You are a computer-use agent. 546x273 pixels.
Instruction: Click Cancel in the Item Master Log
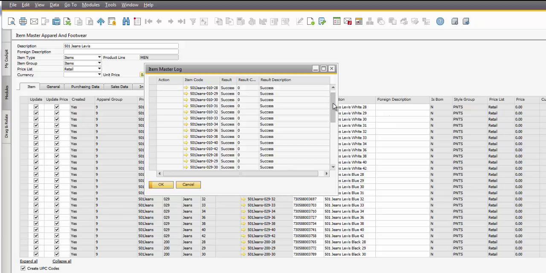[x=188, y=185]
